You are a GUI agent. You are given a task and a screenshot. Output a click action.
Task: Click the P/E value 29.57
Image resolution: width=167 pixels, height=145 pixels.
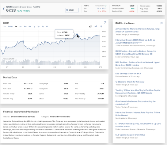click(x=102, y=89)
